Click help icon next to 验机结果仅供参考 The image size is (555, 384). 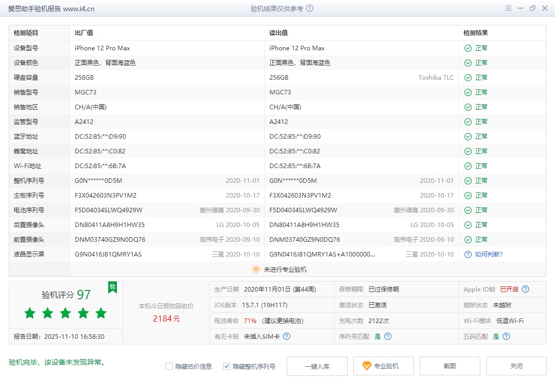tap(310, 9)
